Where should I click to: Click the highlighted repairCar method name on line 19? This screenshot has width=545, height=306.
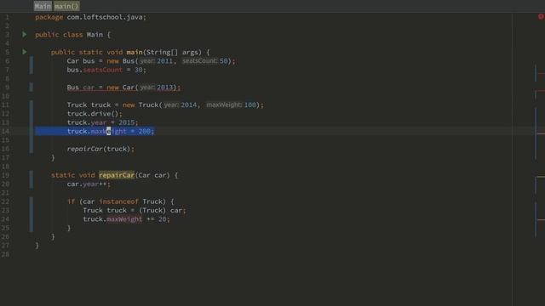(117, 175)
